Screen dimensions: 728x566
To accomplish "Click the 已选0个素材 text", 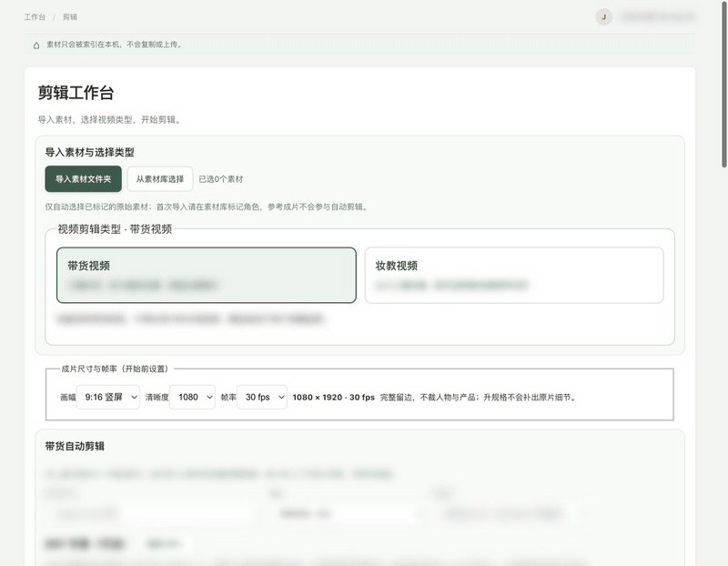I will [x=220, y=179].
